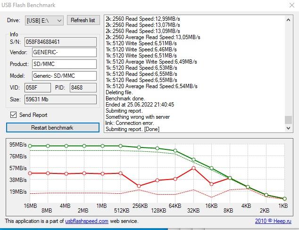Screen dimensions: 299x230
Task: Click the Refresh list button
Action: coord(83,20)
